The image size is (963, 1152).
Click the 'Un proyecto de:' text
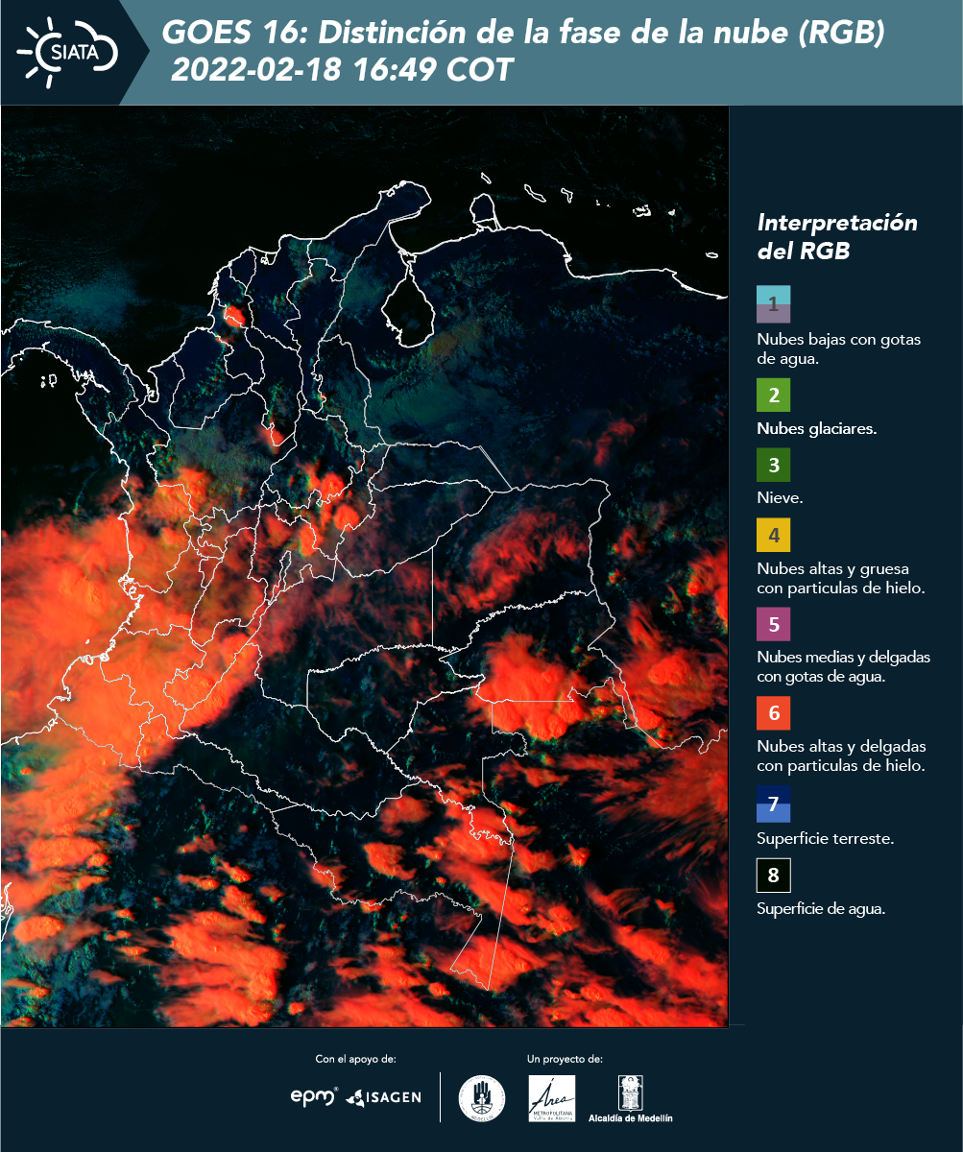click(565, 1060)
